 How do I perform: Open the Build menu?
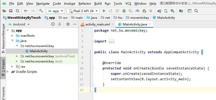click(x=98, y=3)
